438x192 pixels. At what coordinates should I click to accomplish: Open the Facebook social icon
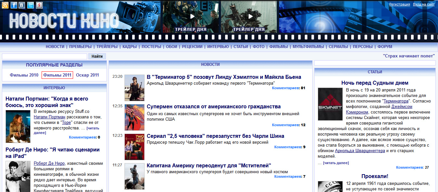pos(14,5)
